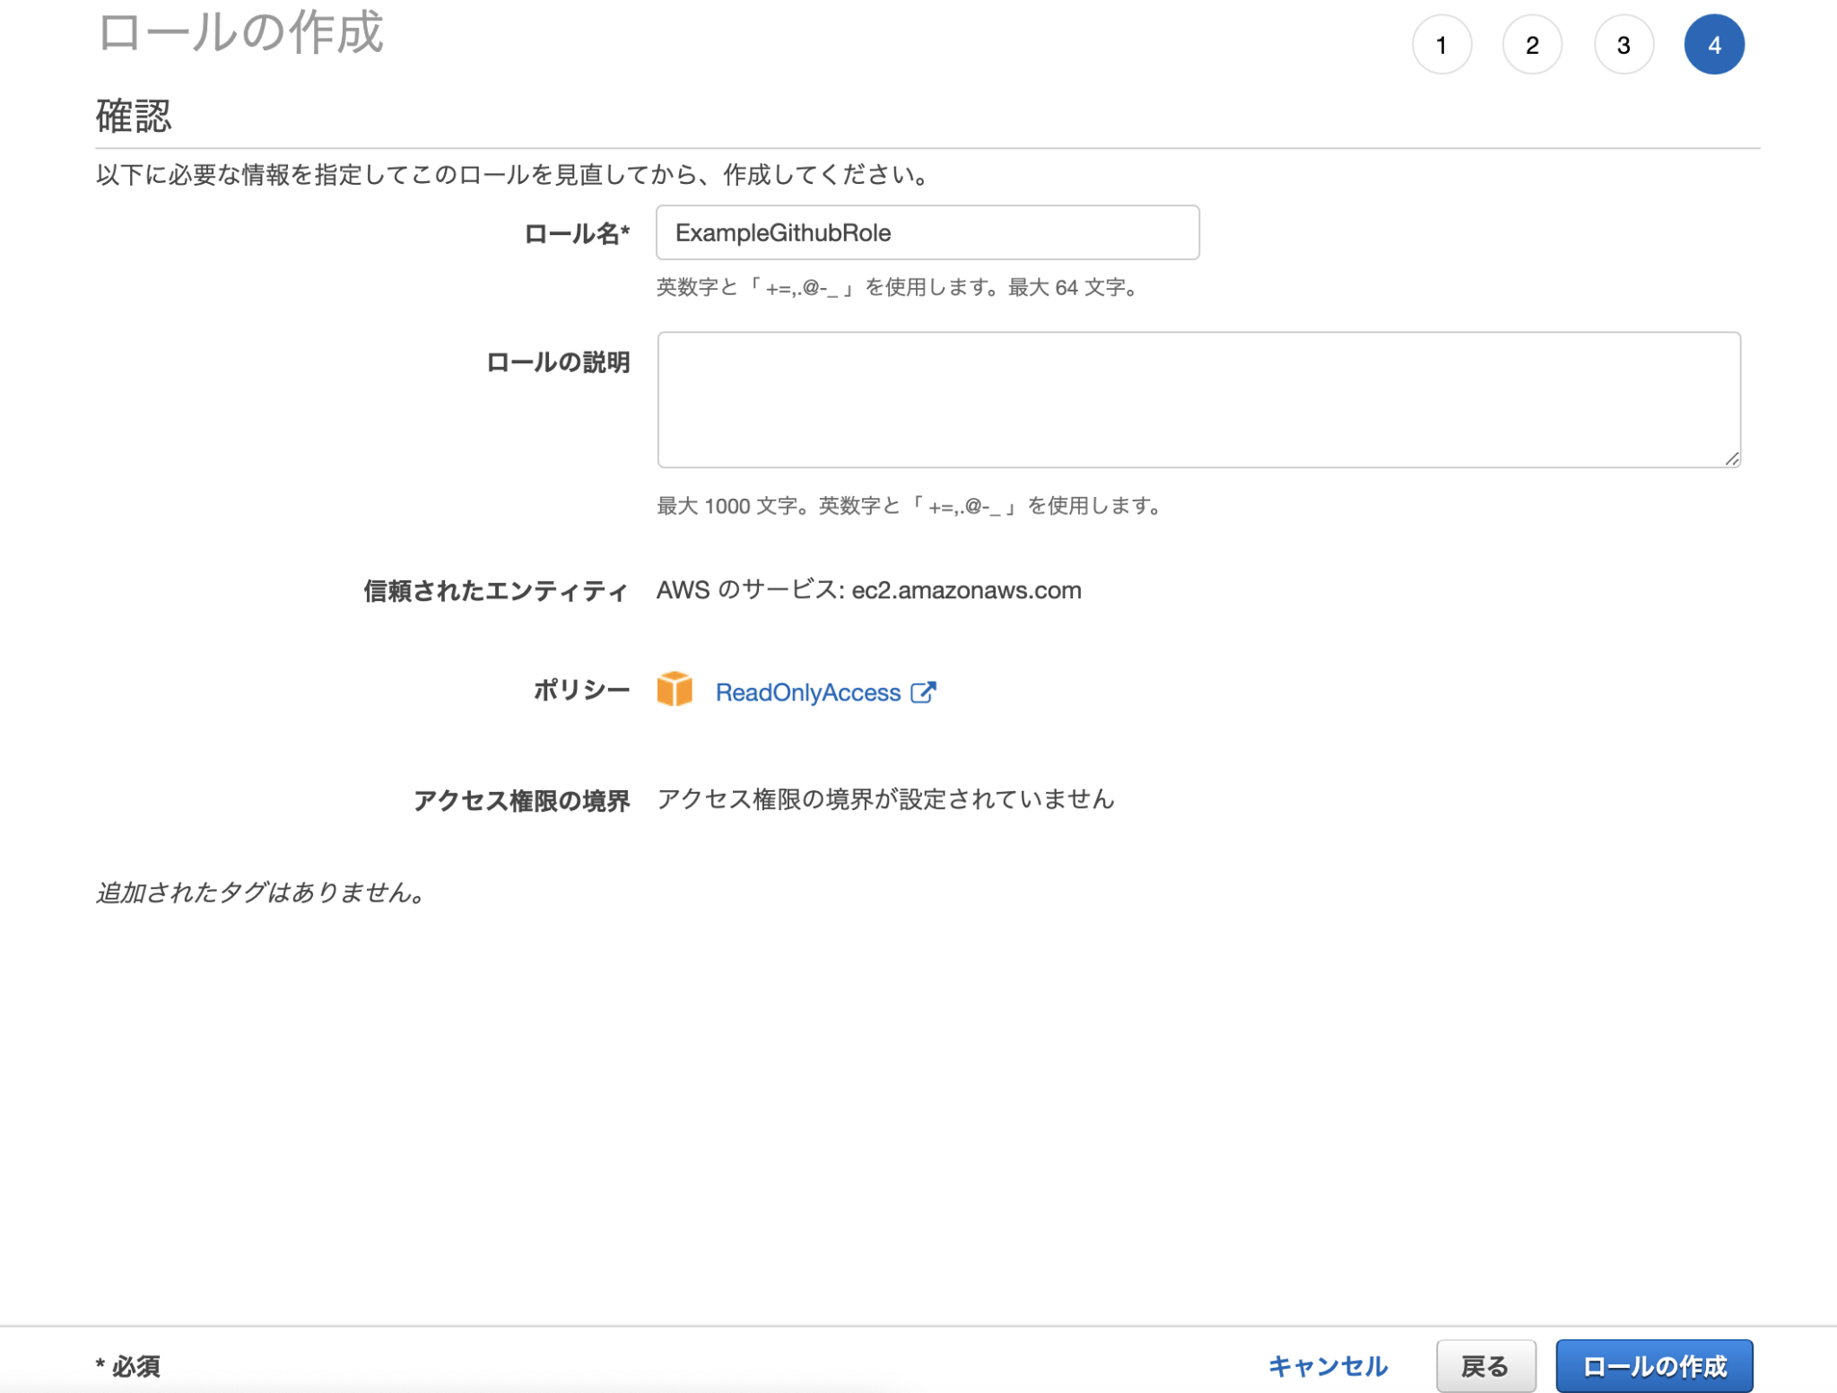Click the highlighted step 4 circle
This screenshot has width=1837, height=1393.
click(x=1715, y=44)
